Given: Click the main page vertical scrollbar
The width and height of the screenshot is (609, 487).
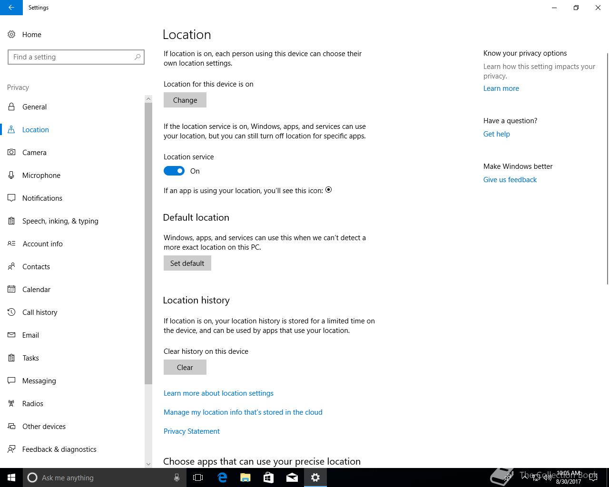Looking at the screenshot, I should tap(607, 169).
